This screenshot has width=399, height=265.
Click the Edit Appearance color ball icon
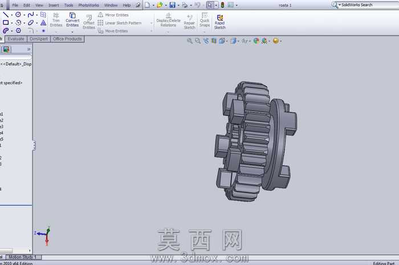256,40
